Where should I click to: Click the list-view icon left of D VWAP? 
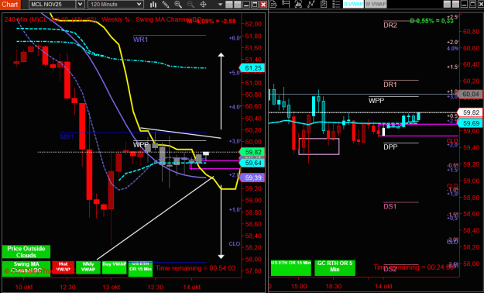(x=336, y=4)
